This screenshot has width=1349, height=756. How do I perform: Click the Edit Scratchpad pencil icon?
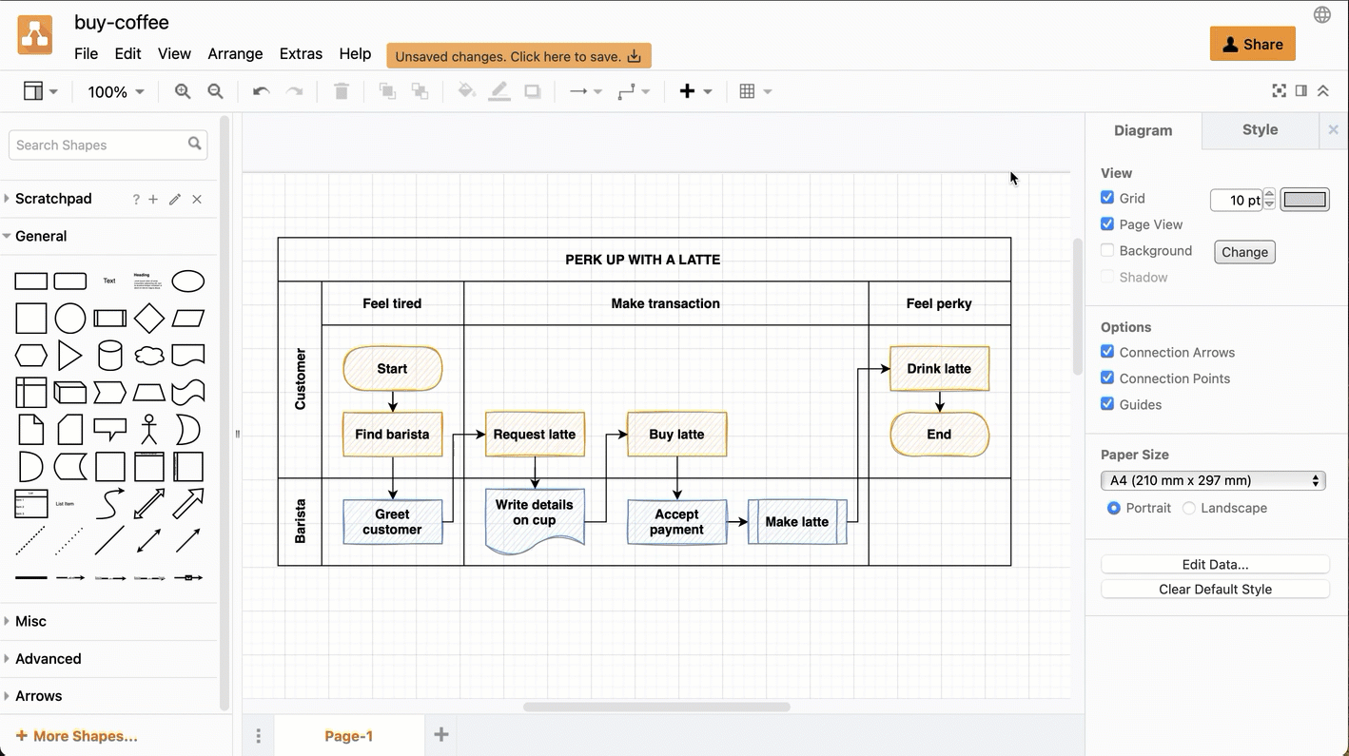(x=174, y=200)
